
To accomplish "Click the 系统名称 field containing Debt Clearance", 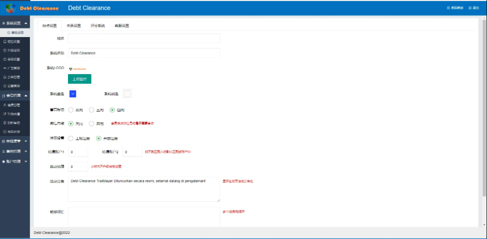I will [144, 53].
